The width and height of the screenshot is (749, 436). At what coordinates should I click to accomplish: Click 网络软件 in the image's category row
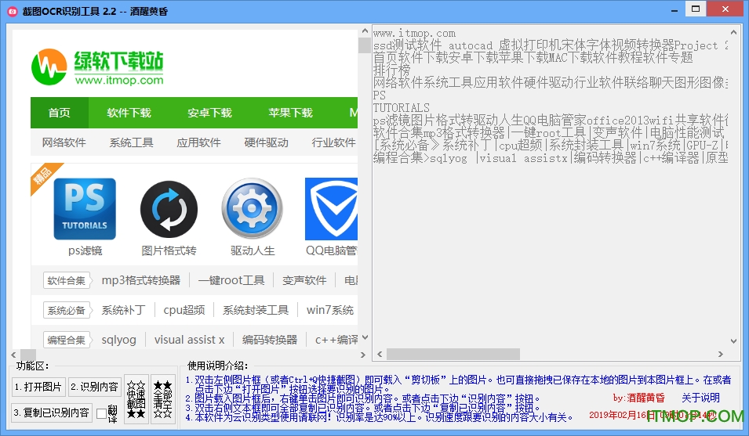tap(64, 142)
